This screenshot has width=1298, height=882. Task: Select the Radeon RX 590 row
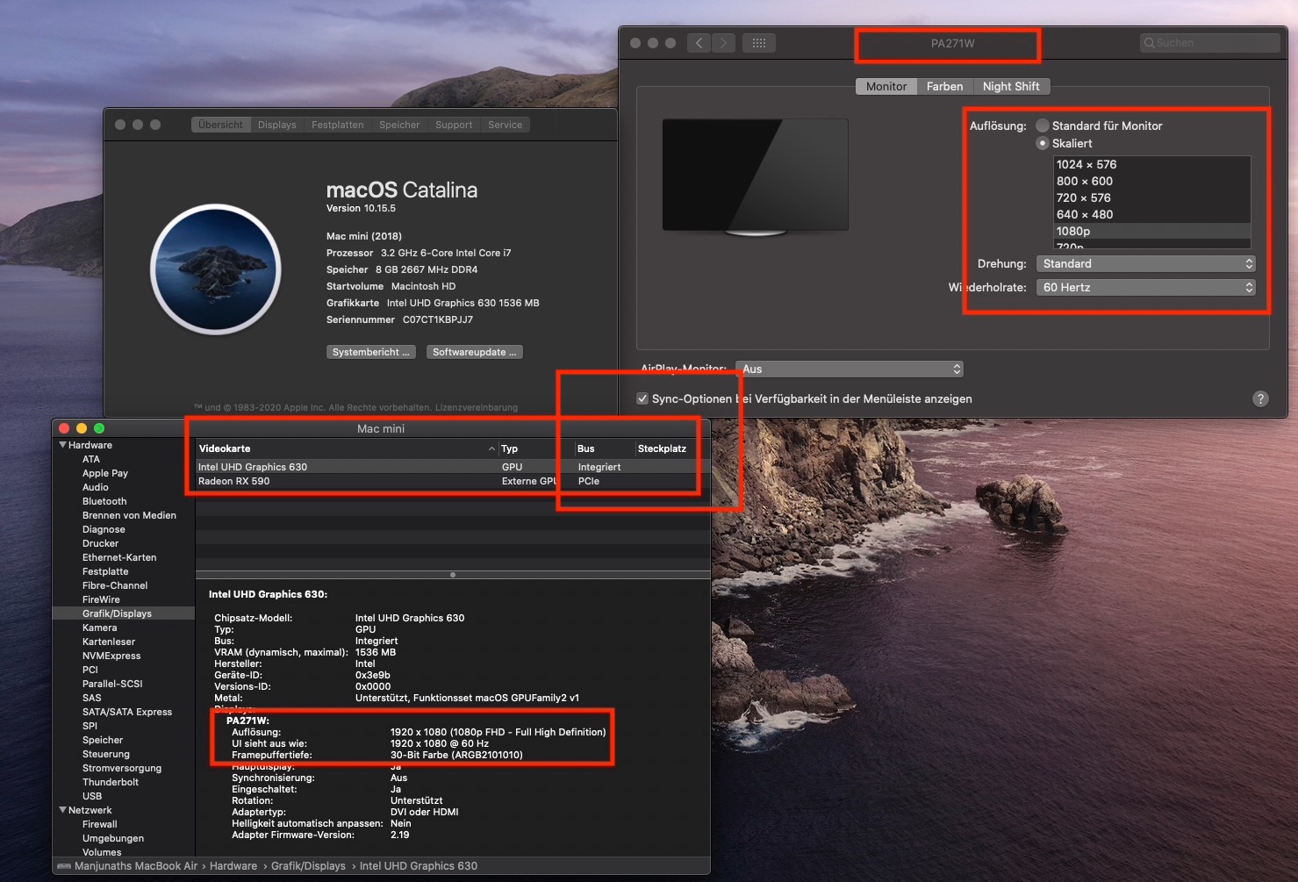coord(453,481)
